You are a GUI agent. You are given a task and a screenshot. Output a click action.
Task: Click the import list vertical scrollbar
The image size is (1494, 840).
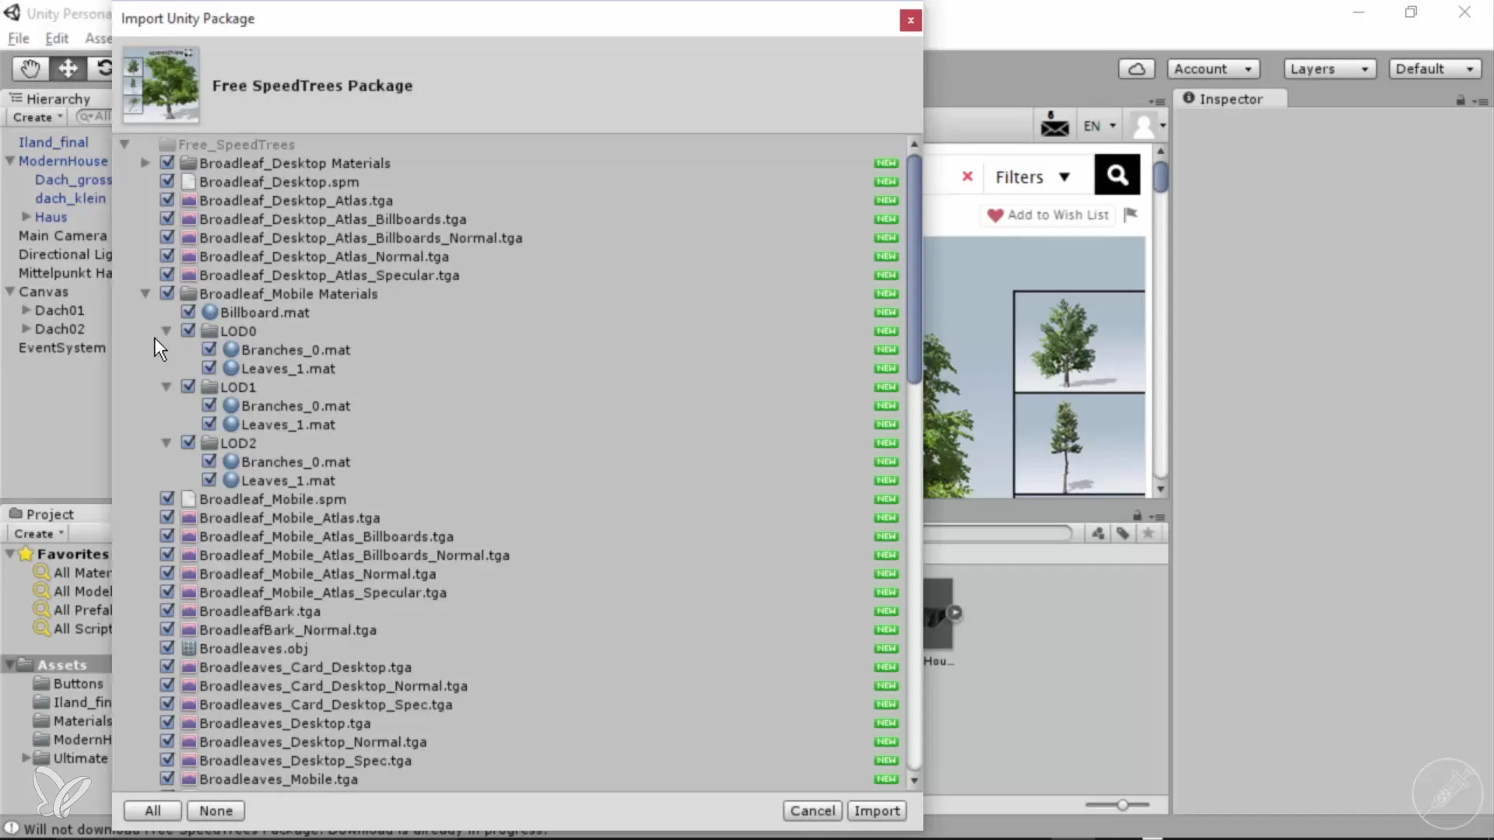(914, 268)
